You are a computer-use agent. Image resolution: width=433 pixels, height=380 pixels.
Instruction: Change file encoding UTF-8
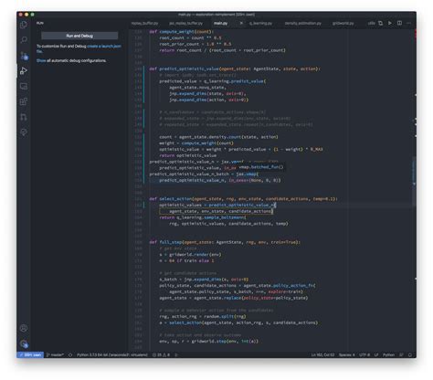[364, 355]
